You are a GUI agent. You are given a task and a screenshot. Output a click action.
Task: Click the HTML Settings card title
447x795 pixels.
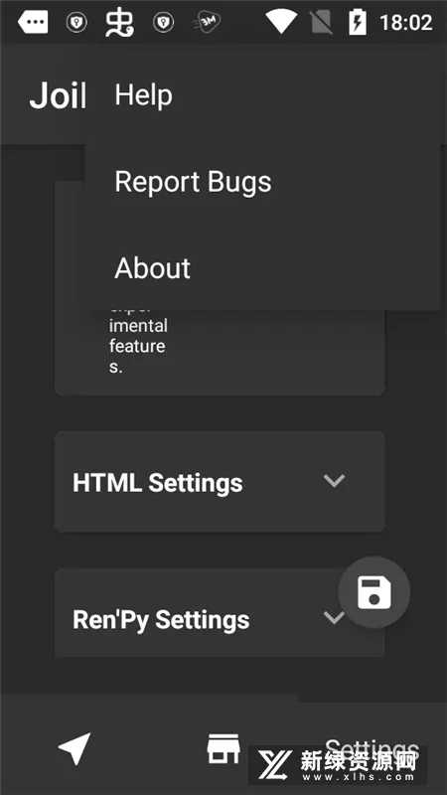point(158,483)
